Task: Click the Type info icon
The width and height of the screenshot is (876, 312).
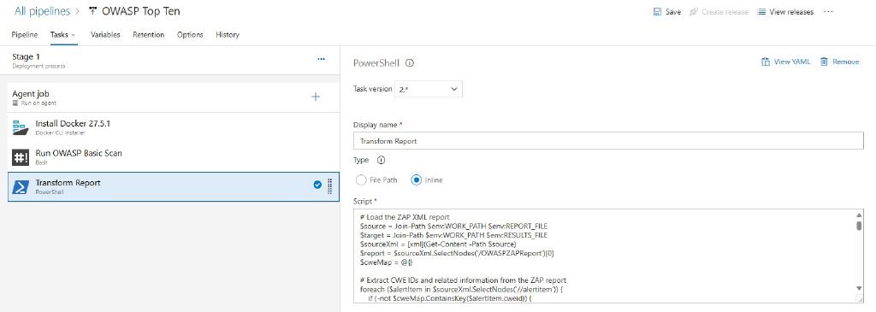Action: pyautogui.click(x=382, y=160)
